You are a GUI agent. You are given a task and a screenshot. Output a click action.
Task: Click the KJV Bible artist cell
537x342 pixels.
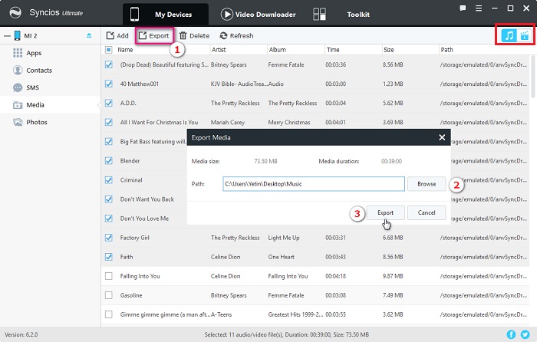pyautogui.click(x=239, y=84)
